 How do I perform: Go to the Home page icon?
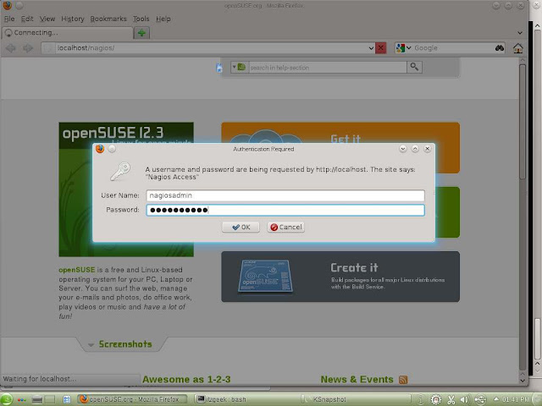pyautogui.click(x=517, y=48)
